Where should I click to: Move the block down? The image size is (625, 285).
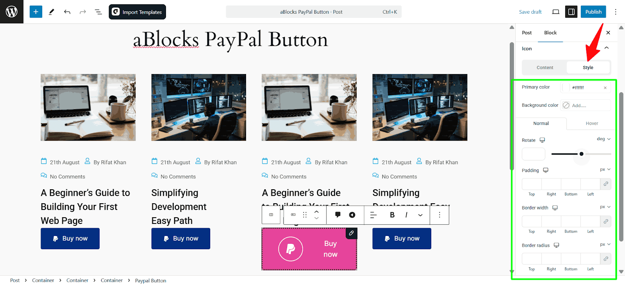(x=316, y=218)
